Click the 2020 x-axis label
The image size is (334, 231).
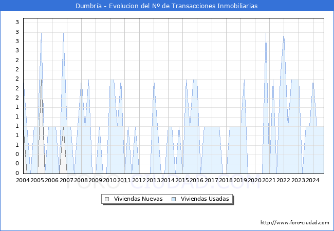[254, 180]
